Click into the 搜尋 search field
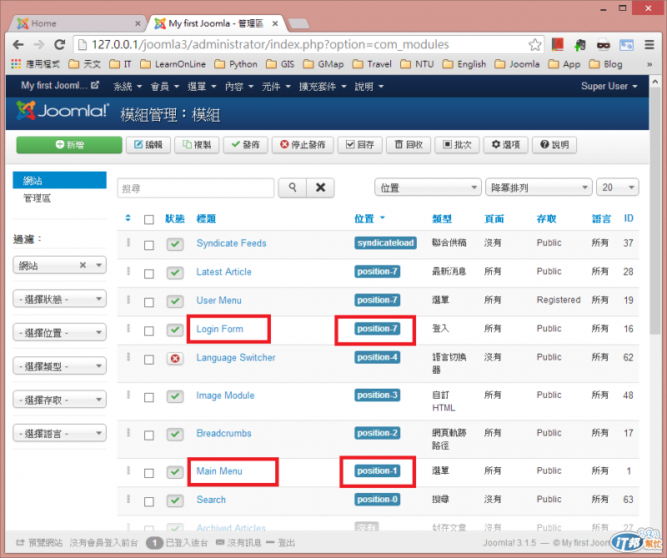 [196, 188]
